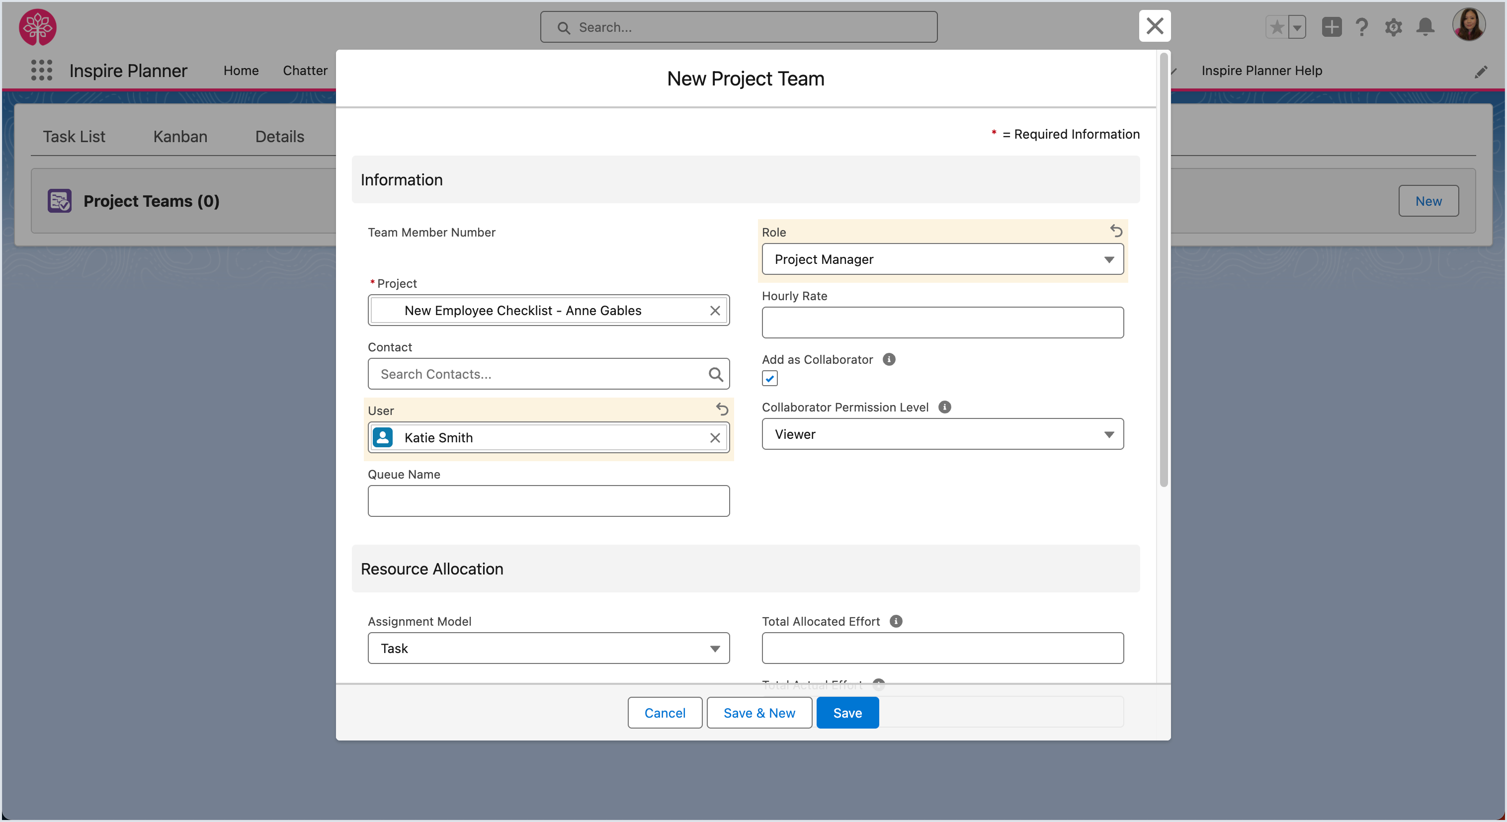Open the Collaborator Permission Level Viewer dropdown
1507x822 pixels.
[942, 434]
